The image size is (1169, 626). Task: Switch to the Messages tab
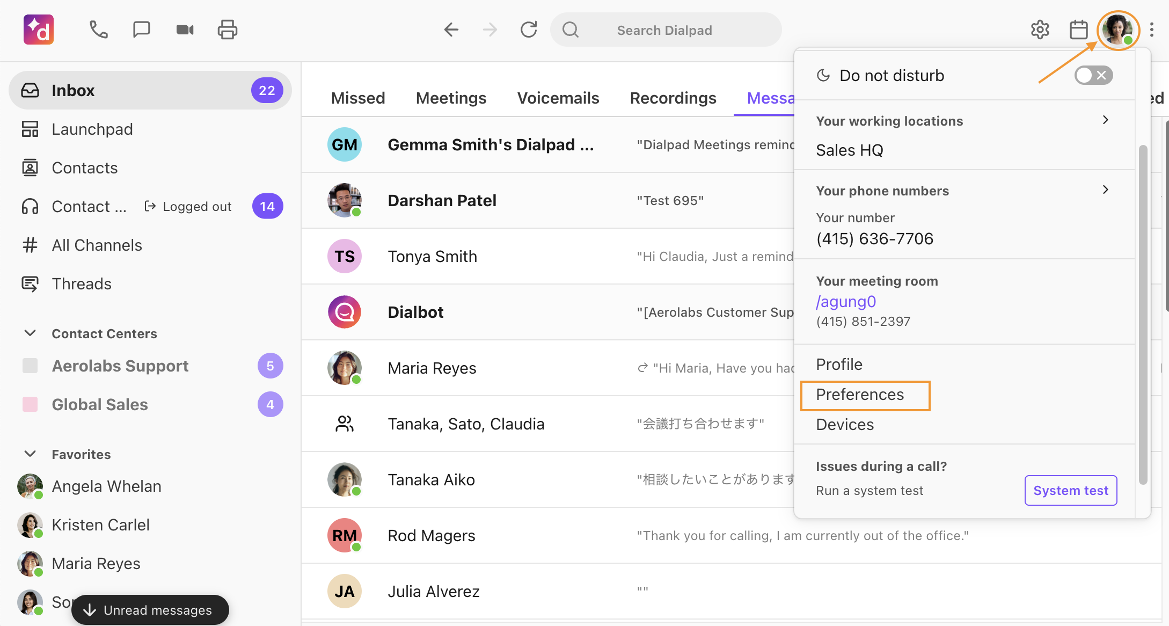[770, 98]
